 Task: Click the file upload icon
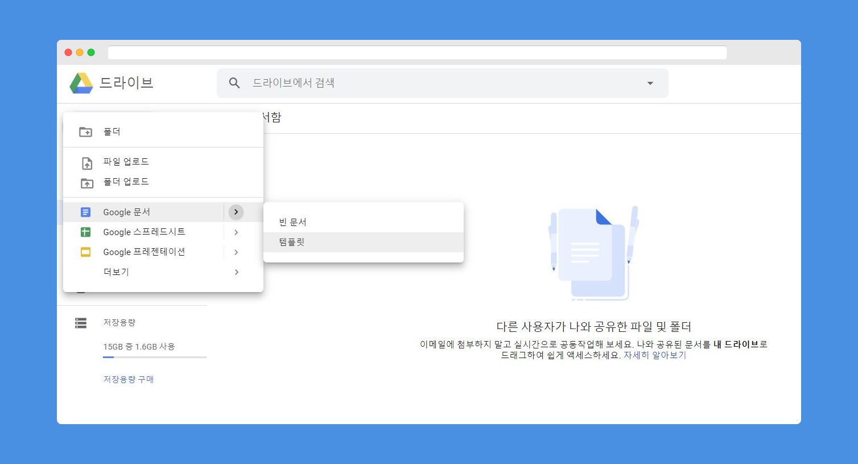tap(86, 163)
